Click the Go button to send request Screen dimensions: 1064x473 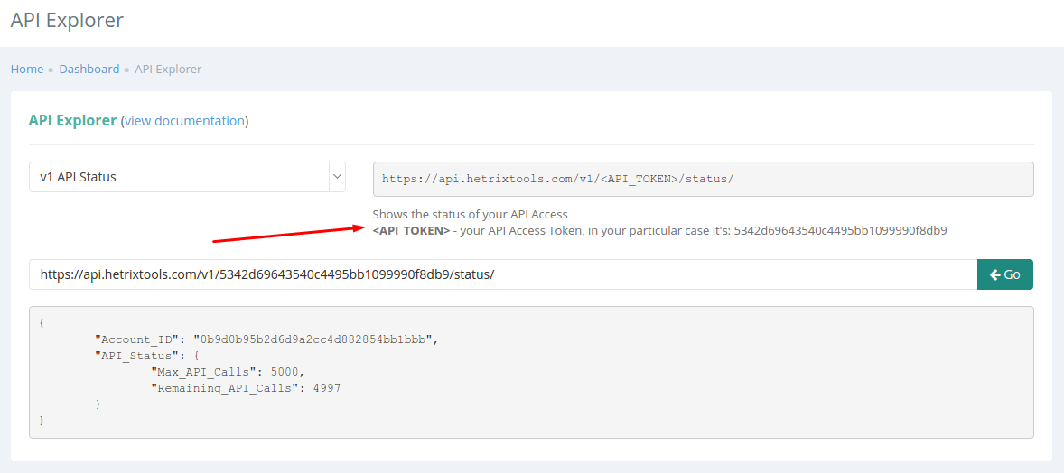point(1005,274)
